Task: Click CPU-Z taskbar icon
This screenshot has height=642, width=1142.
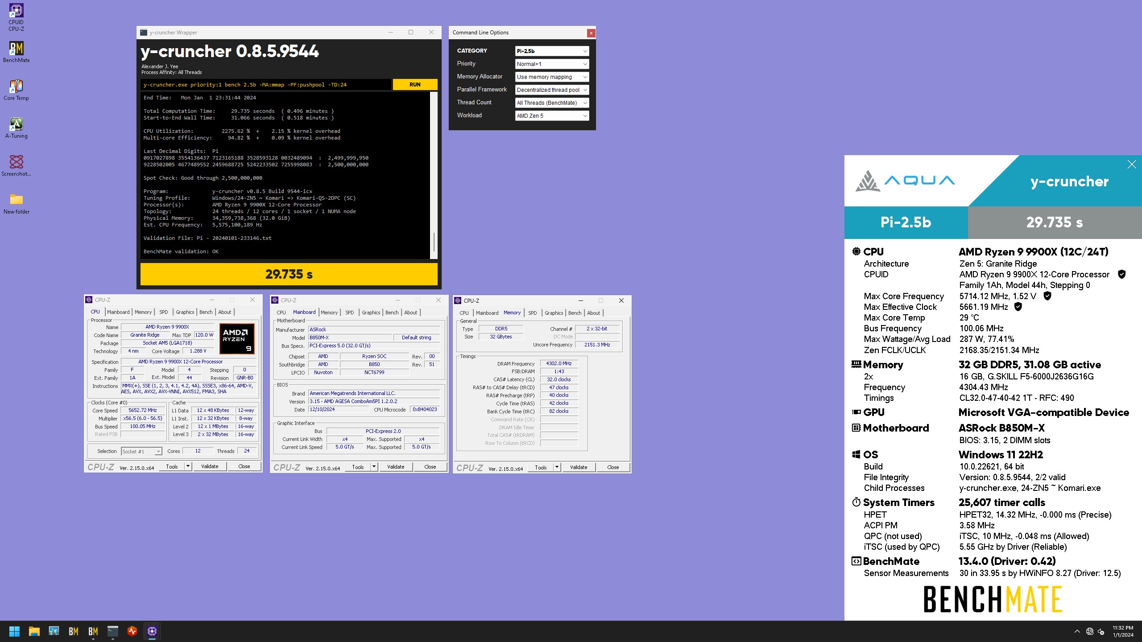Action: (x=152, y=631)
